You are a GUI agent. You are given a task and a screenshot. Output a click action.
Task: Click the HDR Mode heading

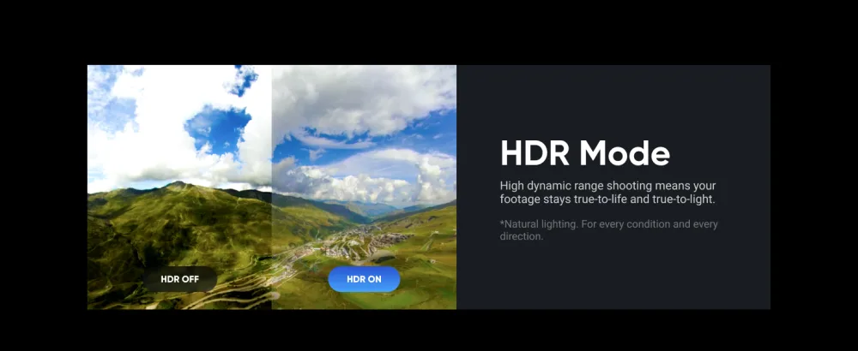[x=585, y=153]
